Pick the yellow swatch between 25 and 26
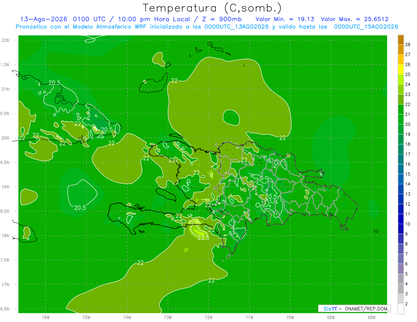Viewport: 417px width, 322px height. point(401,69)
